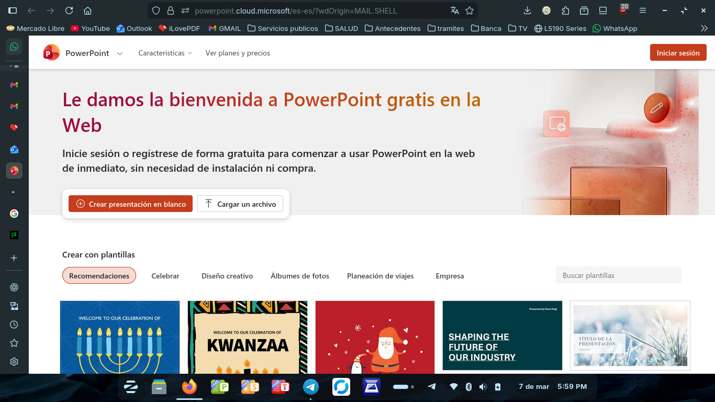Toggle the sidebar panel icon at top-left
Image resolution: width=715 pixels, height=402 pixels.
click(13, 10)
